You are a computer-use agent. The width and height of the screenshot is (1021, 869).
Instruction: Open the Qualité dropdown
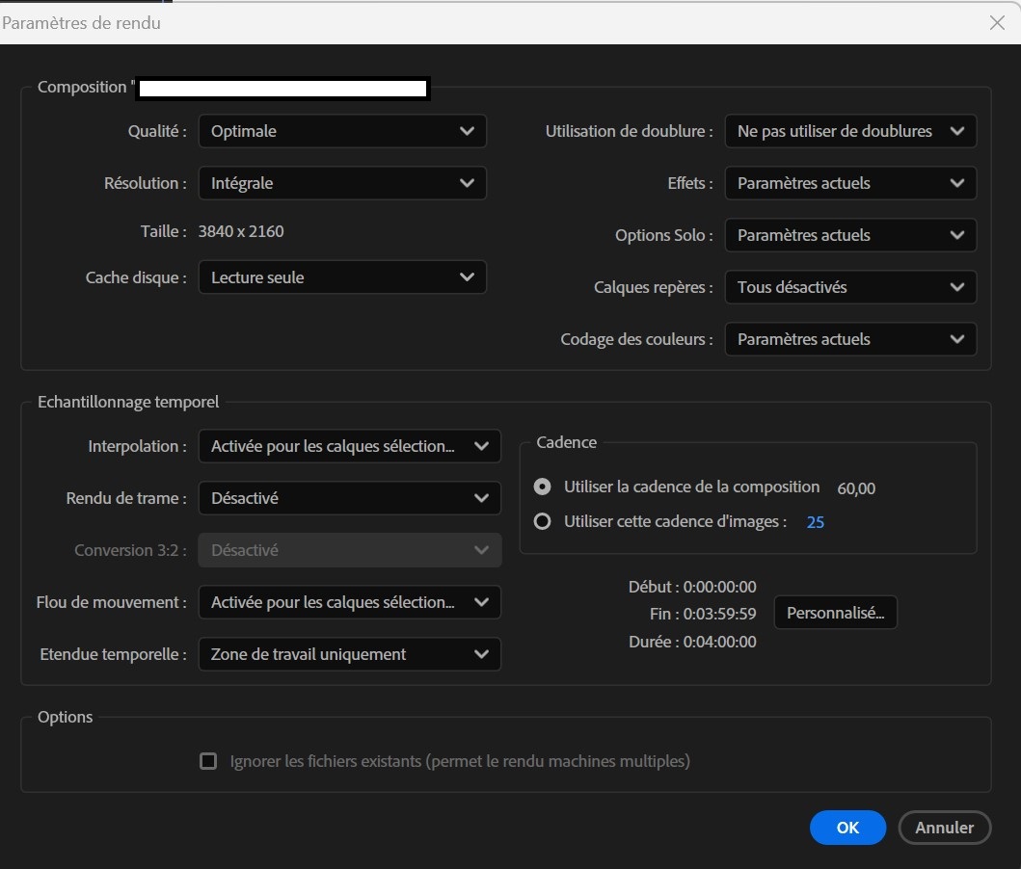[x=342, y=131]
